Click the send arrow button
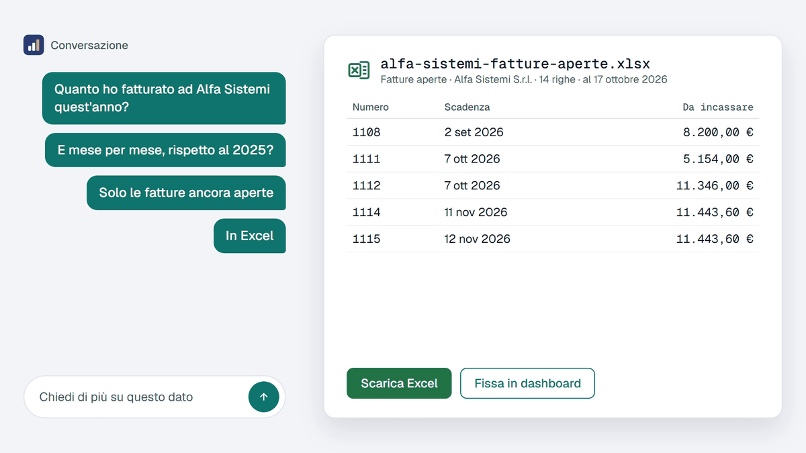The width and height of the screenshot is (806, 453). [263, 397]
